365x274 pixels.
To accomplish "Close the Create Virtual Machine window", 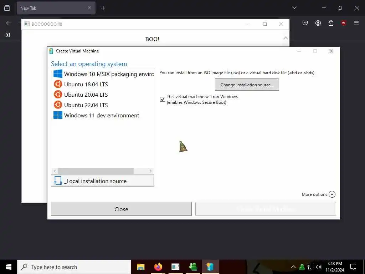I will pos(331,51).
